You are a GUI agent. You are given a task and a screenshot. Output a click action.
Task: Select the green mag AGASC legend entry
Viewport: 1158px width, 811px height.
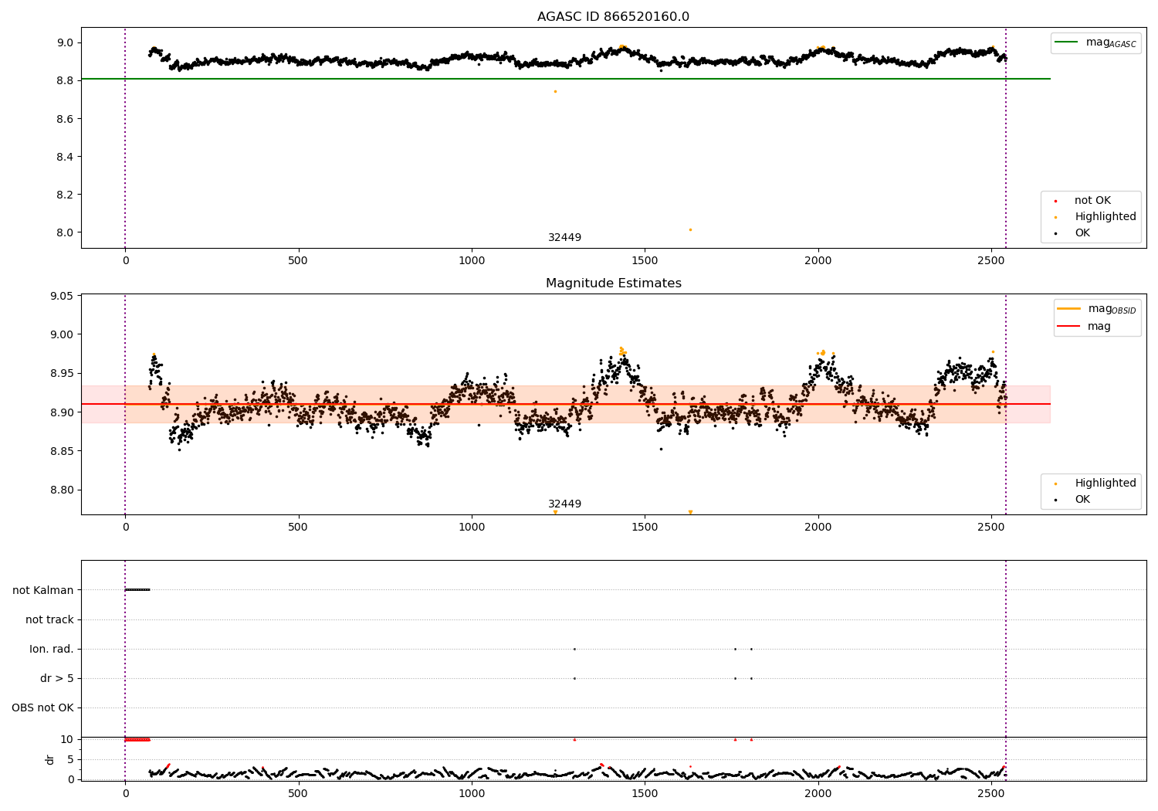pos(1095,42)
